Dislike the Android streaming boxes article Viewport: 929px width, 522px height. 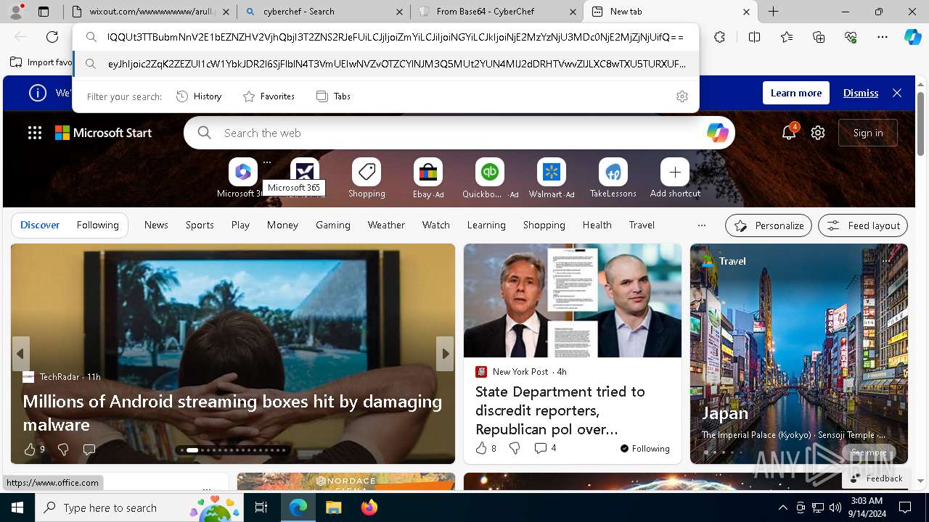coord(63,449)
